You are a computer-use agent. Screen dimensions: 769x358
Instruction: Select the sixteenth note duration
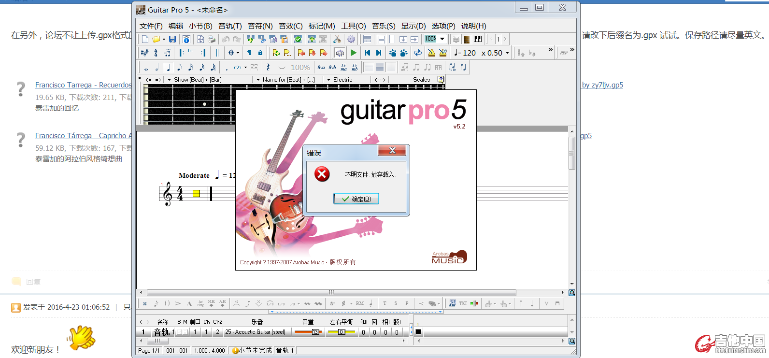coord(190,67)
